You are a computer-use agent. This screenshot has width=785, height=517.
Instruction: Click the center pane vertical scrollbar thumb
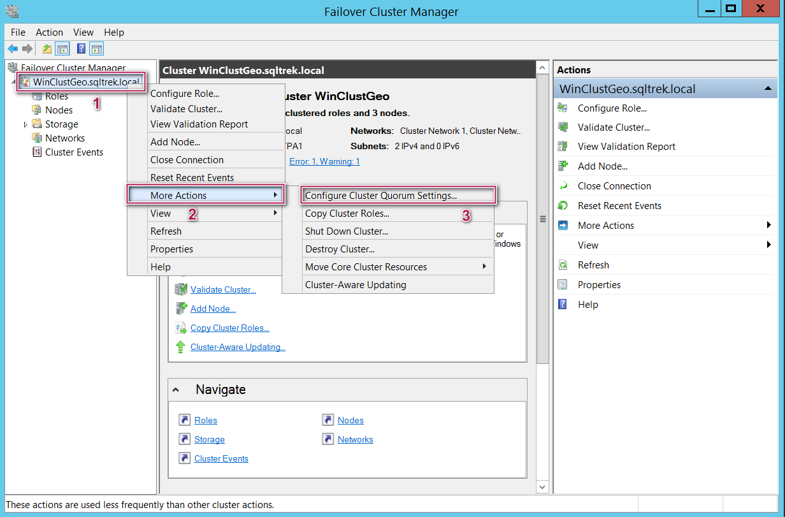pos(543,219)
